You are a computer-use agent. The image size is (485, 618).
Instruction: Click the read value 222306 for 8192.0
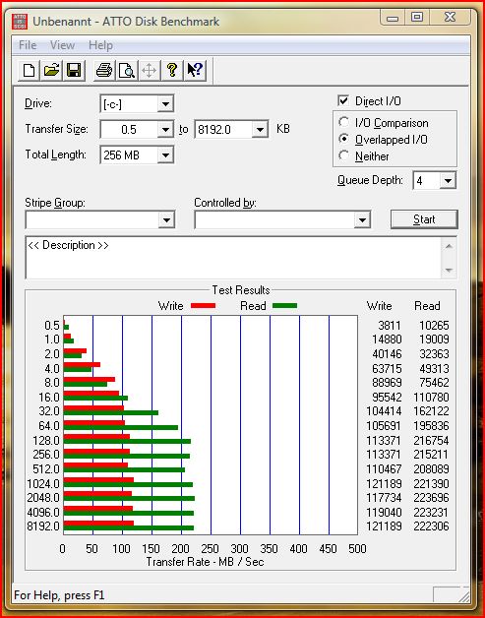431,526
